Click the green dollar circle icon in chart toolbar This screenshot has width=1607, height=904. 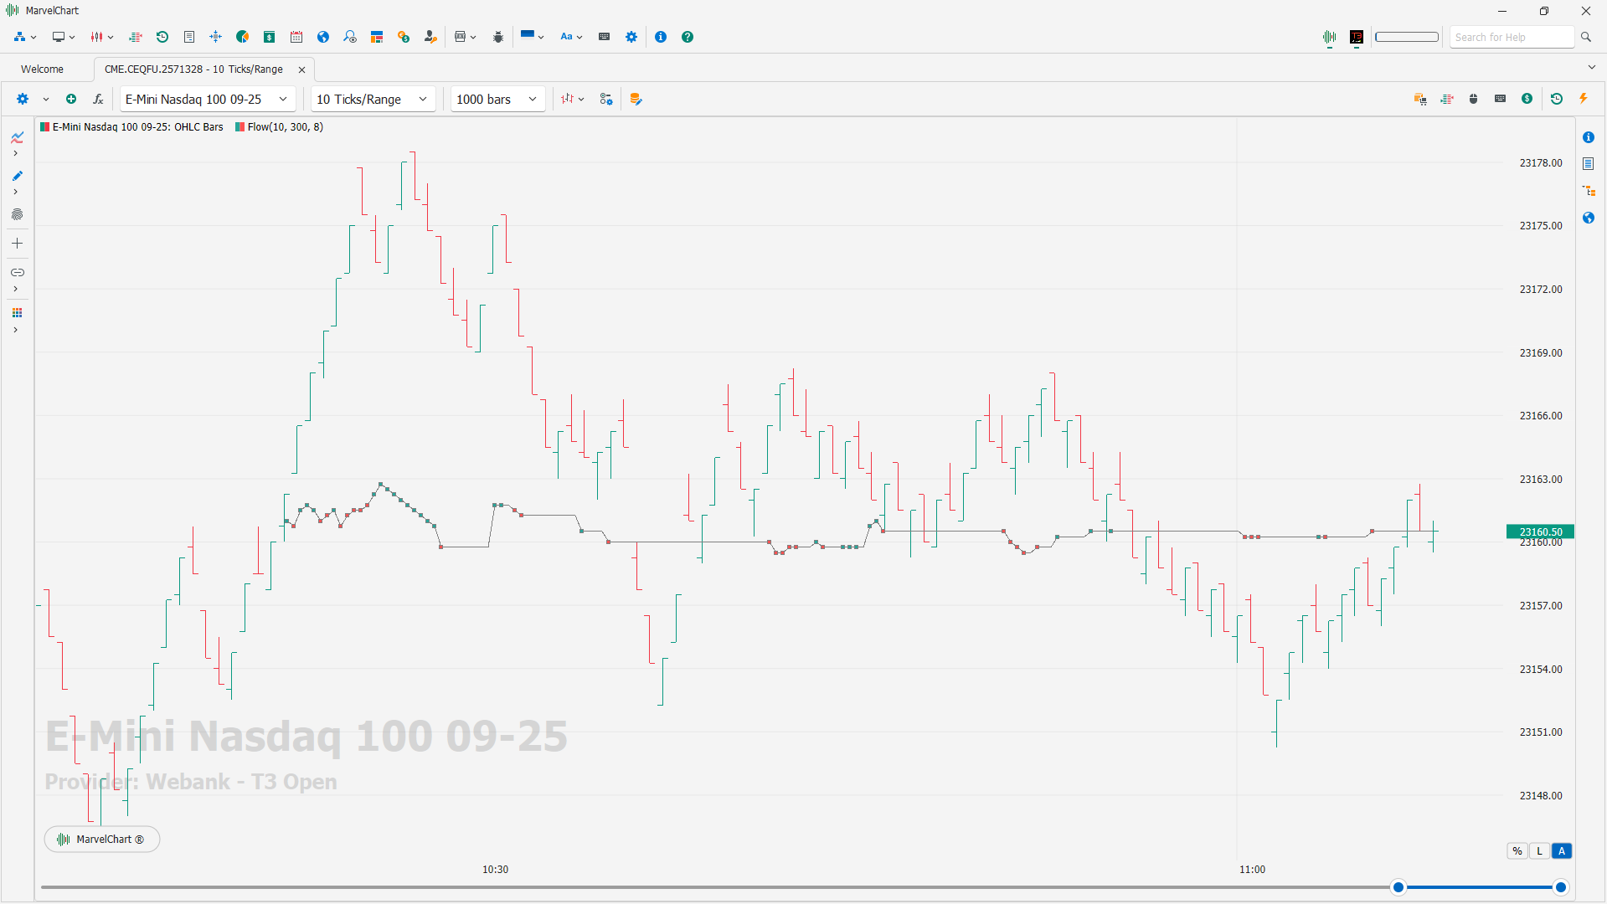click(x=1527, y=99)
